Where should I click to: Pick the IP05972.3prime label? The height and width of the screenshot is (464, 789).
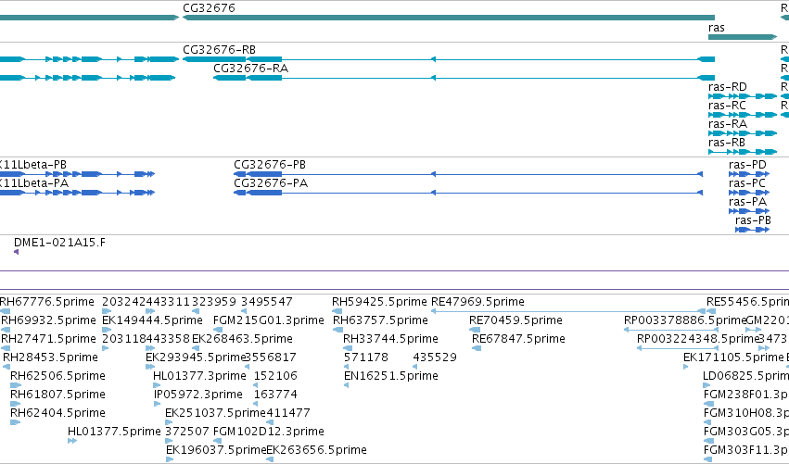point(198,395)
